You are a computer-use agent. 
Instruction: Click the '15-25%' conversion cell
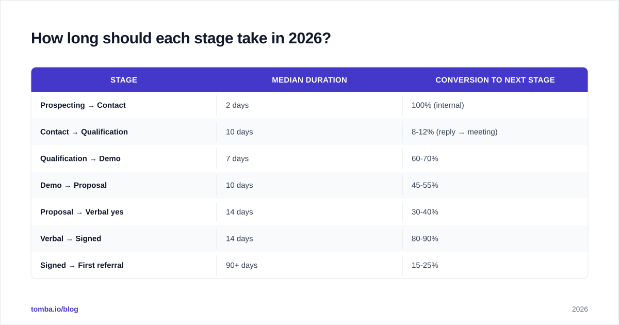(495, 265)
